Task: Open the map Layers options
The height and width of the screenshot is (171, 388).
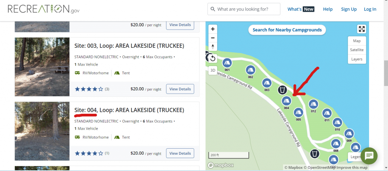Action: (357, 59)
